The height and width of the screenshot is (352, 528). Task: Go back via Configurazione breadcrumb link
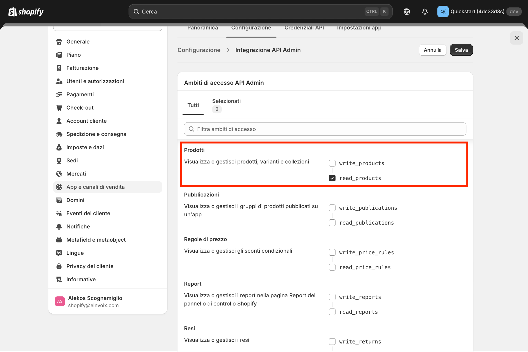(x=199, y=50)
